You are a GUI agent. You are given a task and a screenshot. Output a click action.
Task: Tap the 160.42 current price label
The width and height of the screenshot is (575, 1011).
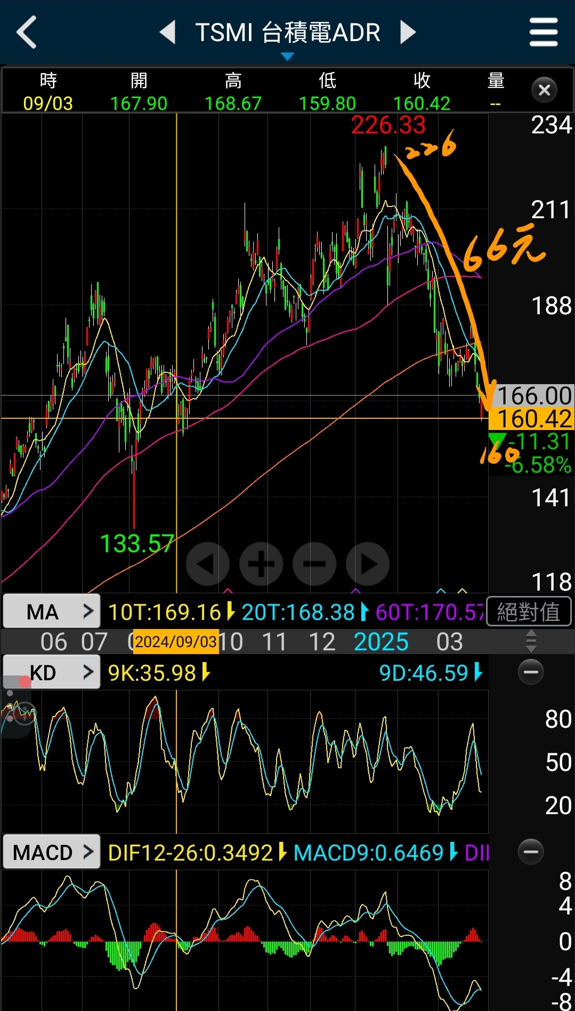point(533,419)
